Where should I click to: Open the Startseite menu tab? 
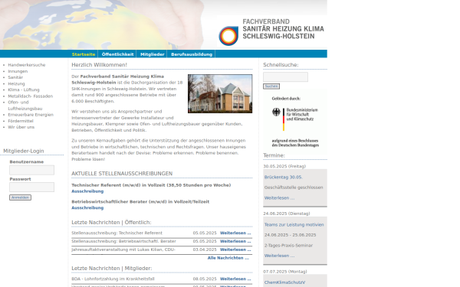point(84,54)
